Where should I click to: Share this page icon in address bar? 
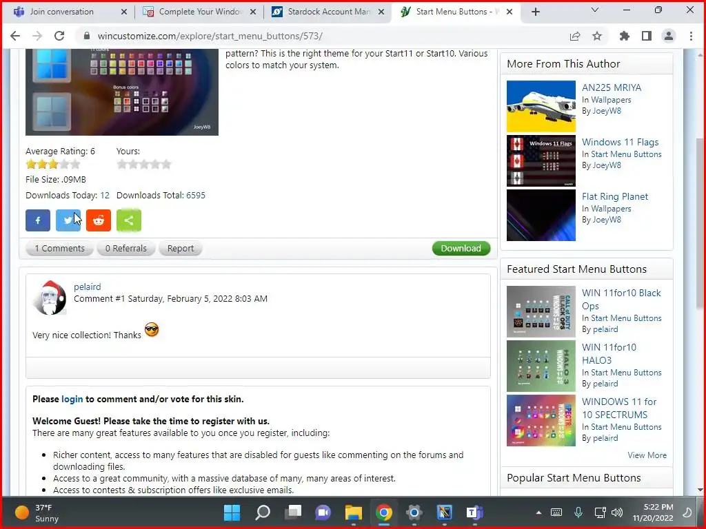point(575,36)
